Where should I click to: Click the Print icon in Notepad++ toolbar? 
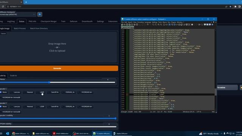tap(137, 25)
